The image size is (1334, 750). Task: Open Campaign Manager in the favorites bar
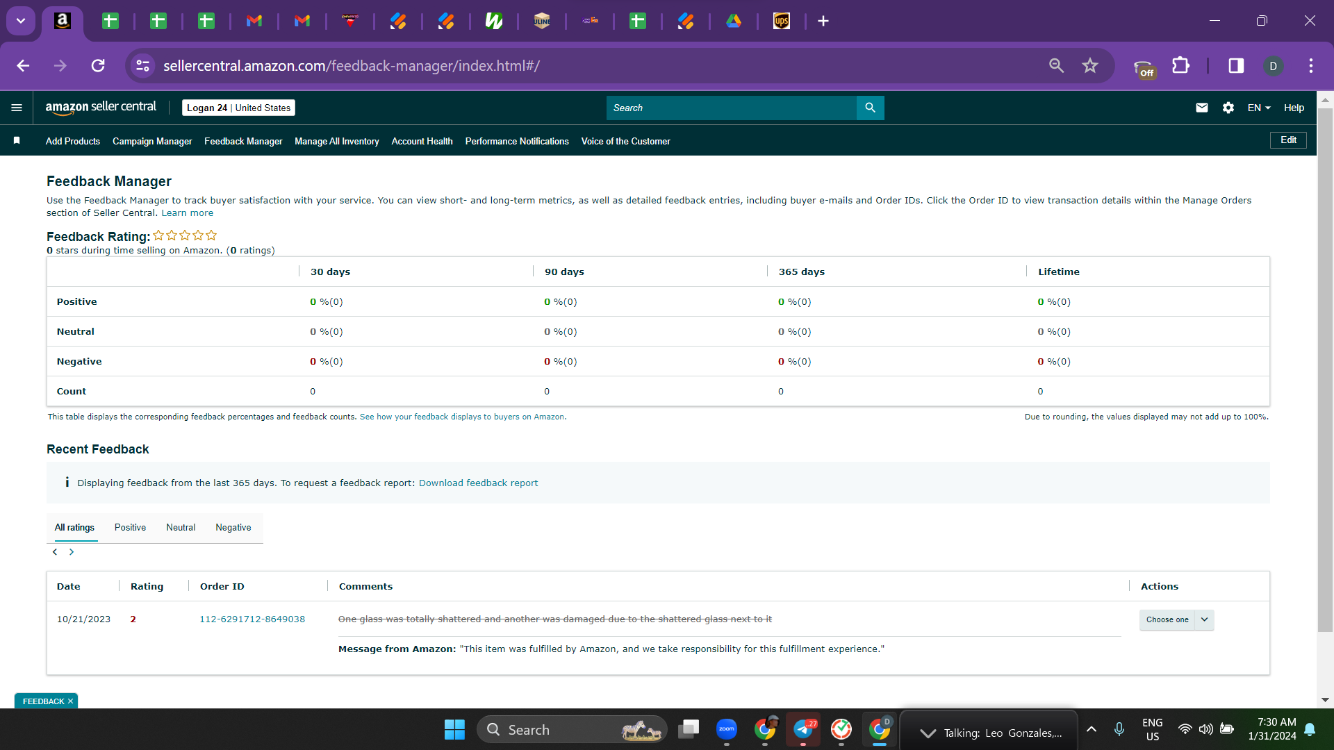[152, 141]
